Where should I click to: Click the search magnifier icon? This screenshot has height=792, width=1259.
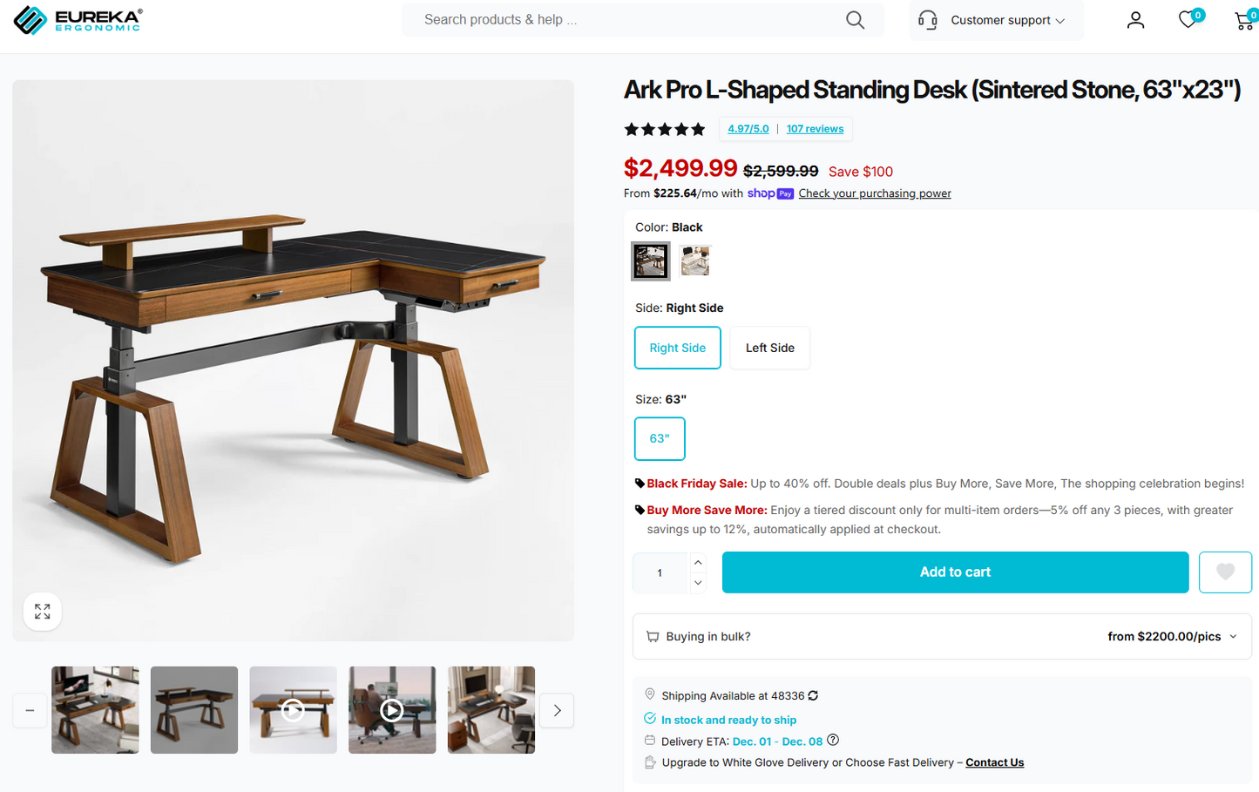click(854, 19)
